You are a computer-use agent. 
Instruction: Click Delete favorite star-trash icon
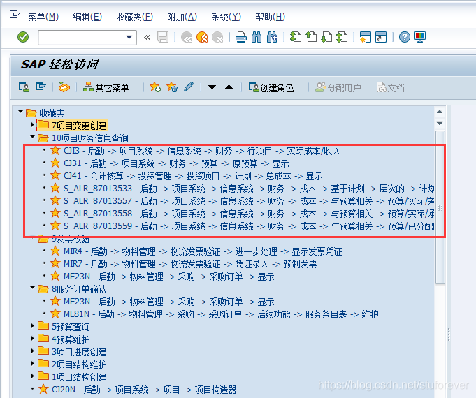pyautogui.click(x=172, y=87)
